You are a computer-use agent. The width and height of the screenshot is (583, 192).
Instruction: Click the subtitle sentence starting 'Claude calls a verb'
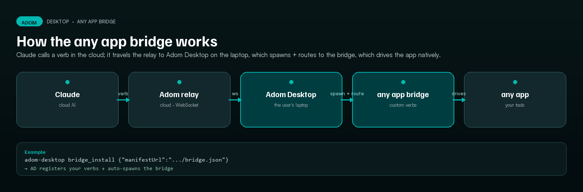coord(228,55)
